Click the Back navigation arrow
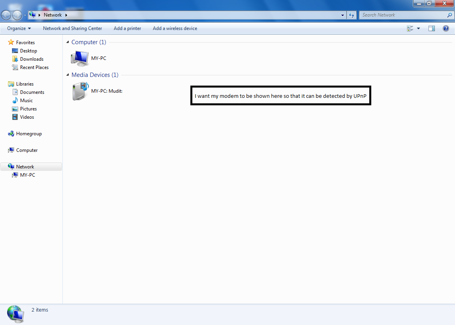 pos(6,15)
